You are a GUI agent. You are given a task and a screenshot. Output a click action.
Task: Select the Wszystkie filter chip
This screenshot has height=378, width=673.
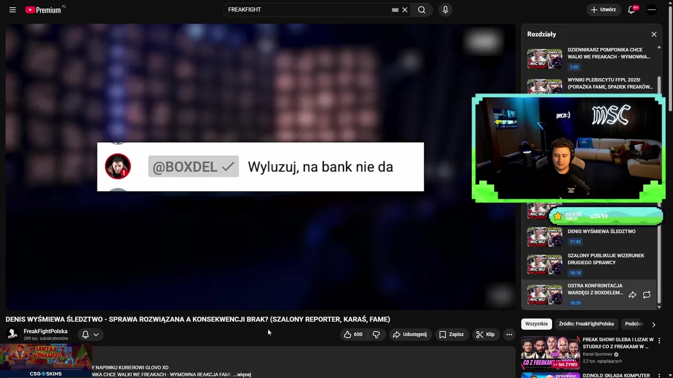pos(536,324)
